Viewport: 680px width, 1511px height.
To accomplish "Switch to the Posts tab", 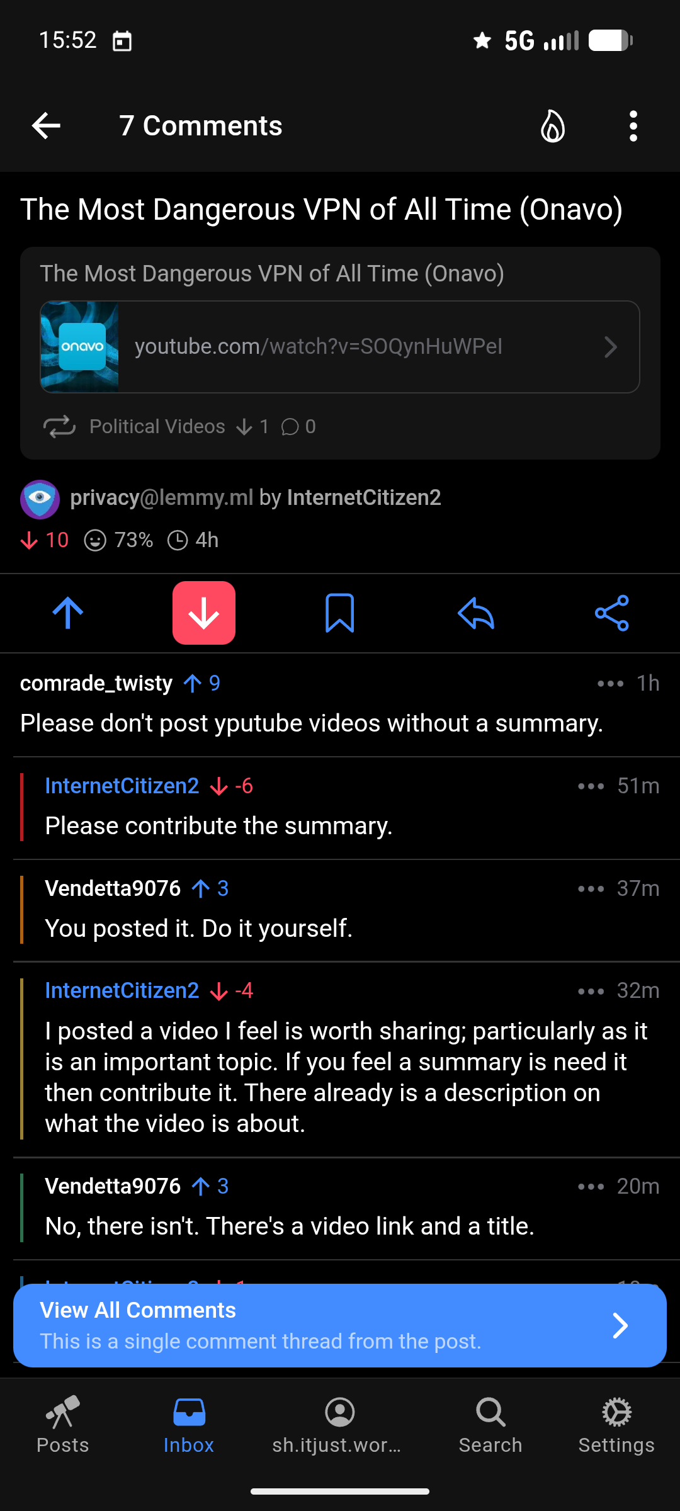I will coord(63,1425).
